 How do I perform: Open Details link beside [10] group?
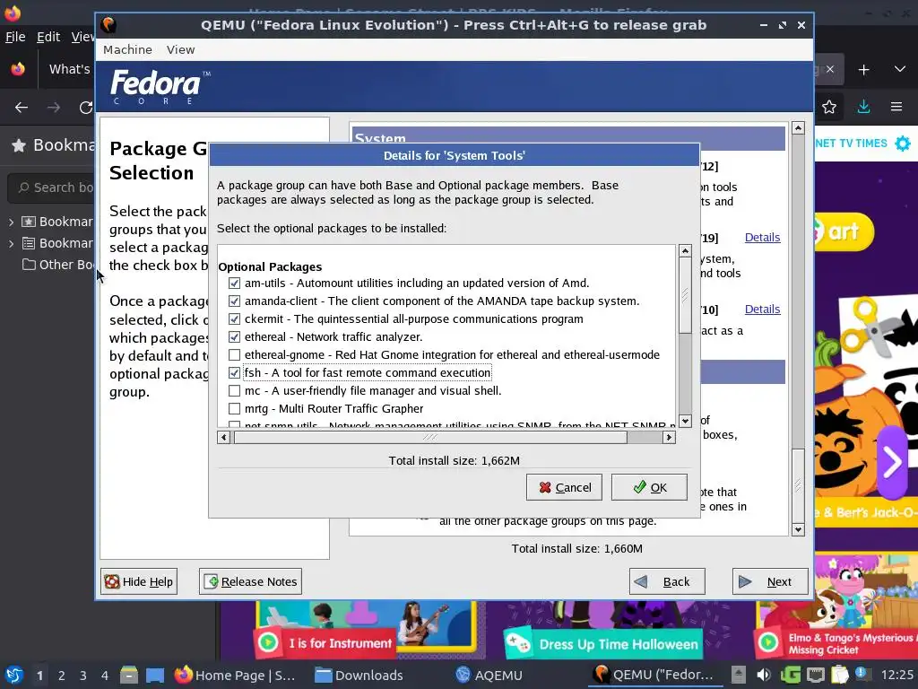click(x=762, y=309)
